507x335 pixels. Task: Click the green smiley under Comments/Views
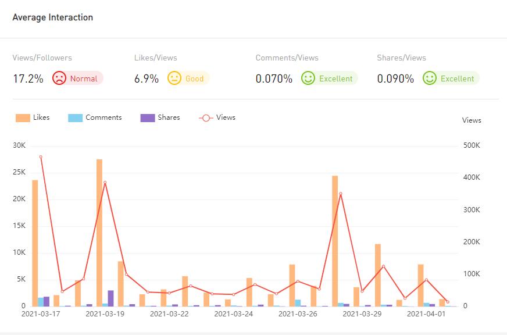click(x=308, y=78)
